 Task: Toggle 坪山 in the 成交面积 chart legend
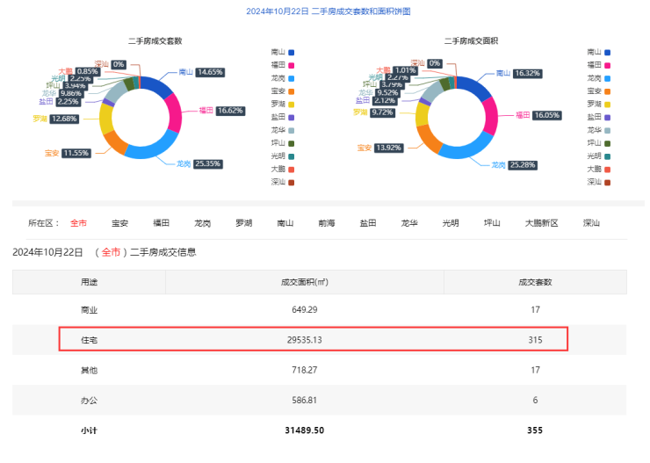click(x=599, y=143)
